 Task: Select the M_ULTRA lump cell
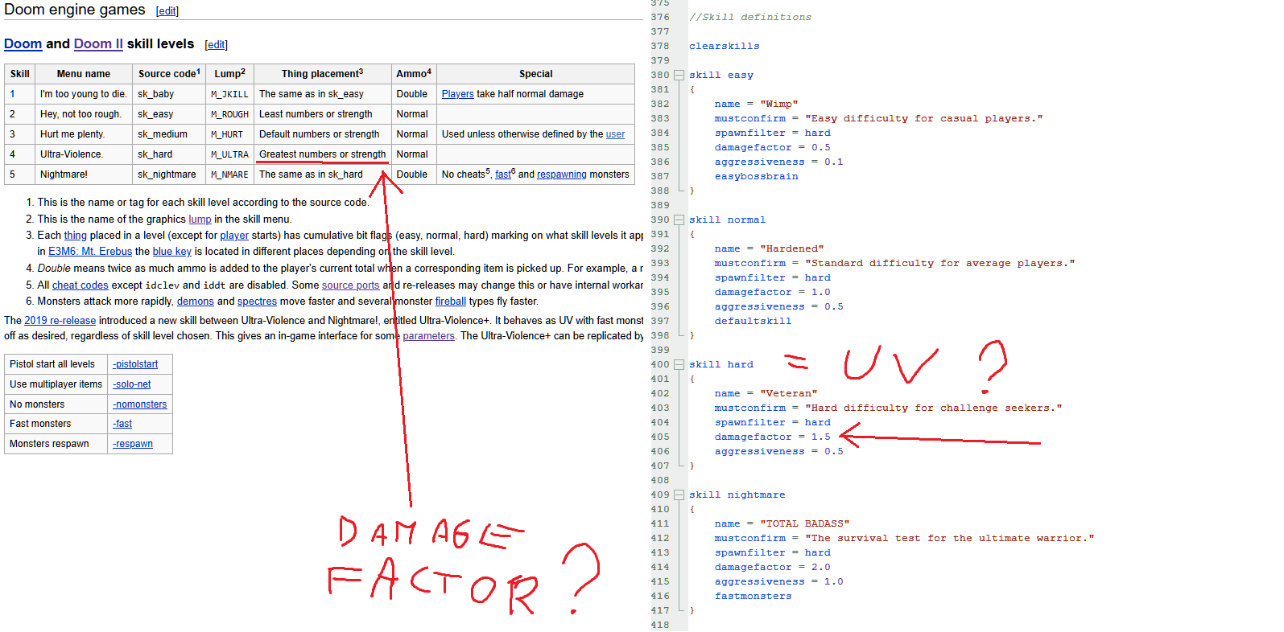click(230, 154)
